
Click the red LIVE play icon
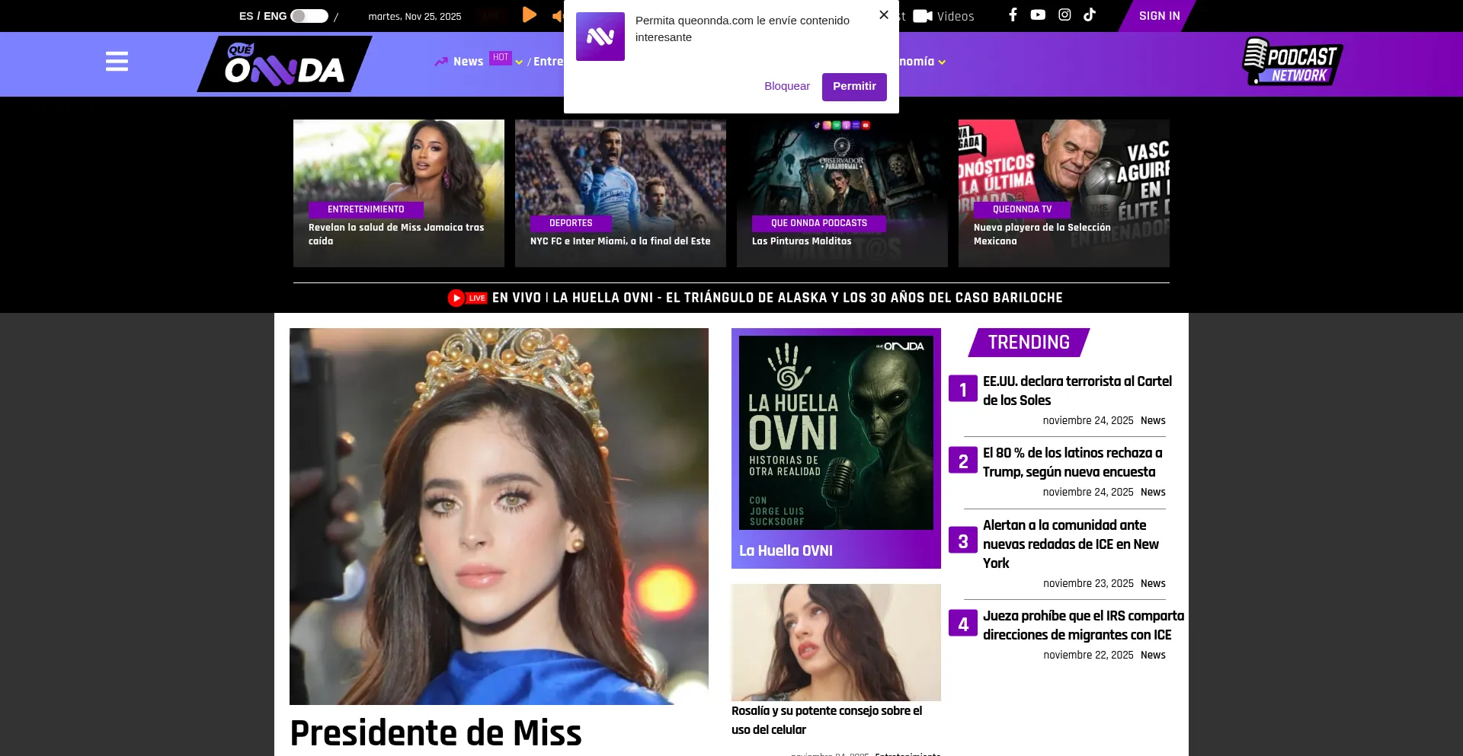point(456,298)
